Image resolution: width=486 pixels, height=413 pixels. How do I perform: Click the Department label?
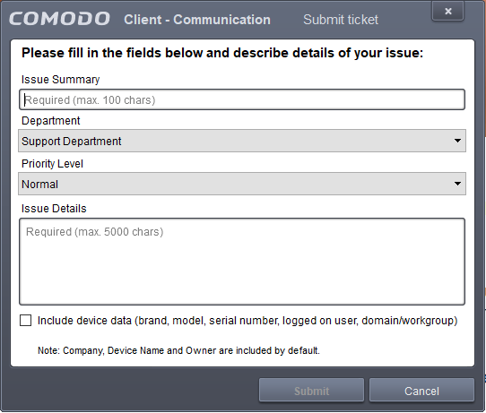(51, 121)
